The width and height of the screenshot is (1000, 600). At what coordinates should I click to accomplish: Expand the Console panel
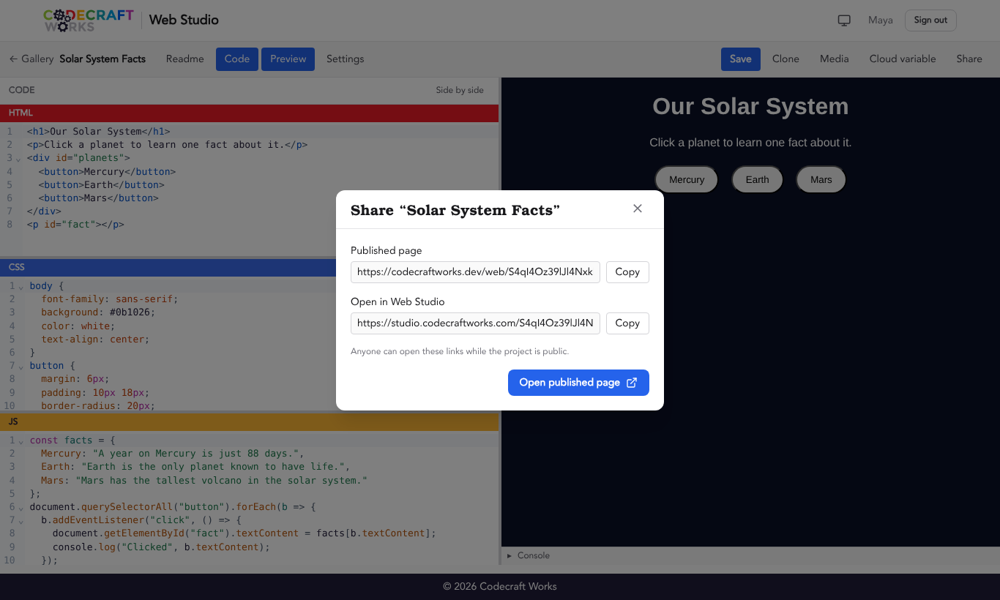click(529, 555)
